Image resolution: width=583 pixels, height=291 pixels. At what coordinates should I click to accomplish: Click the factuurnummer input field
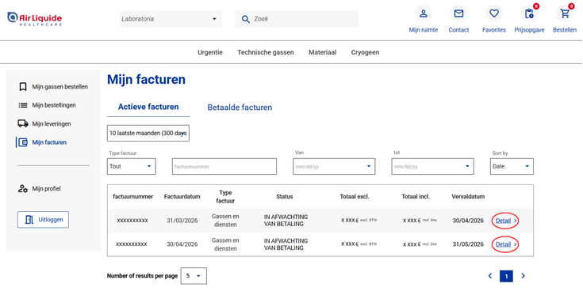click(x=224, y=166)
